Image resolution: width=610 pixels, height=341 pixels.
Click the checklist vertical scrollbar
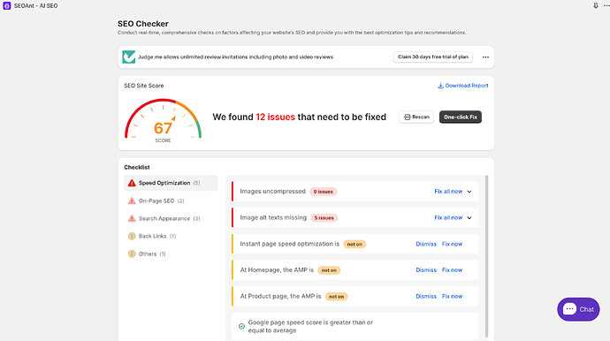(x=486, y=256)
